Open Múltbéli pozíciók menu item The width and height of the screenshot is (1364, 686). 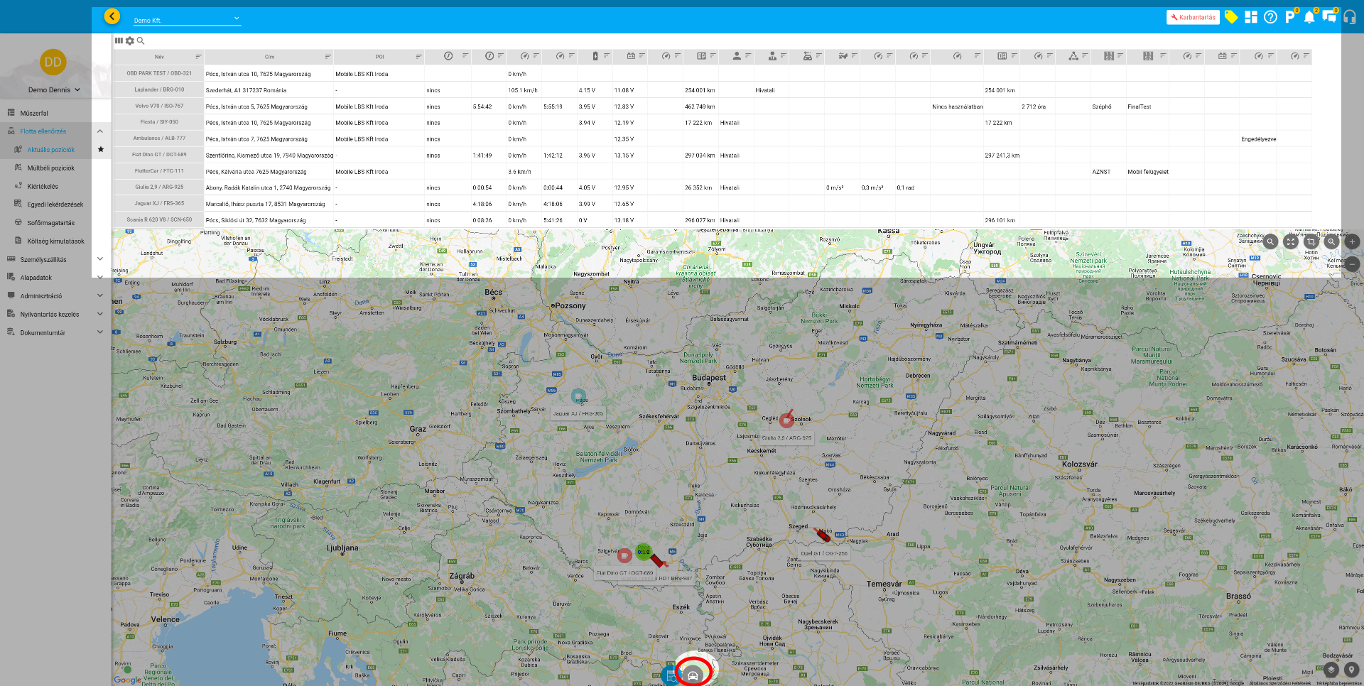click(50, 168)
